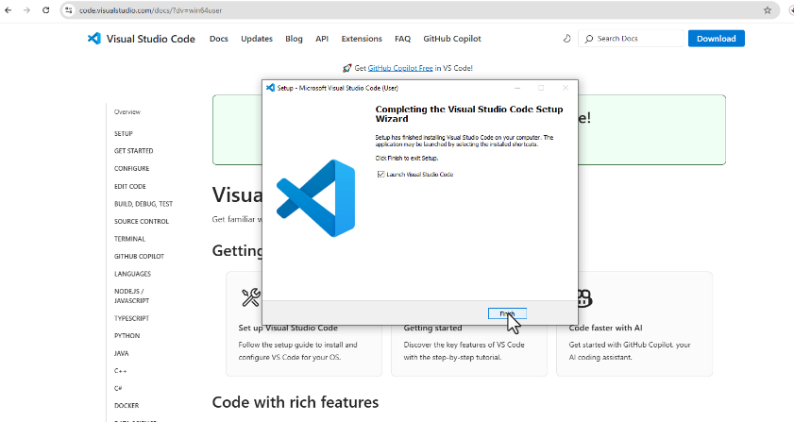Go back using browser back arrow
Screen dimensions: 794x422
click(8, 10)
